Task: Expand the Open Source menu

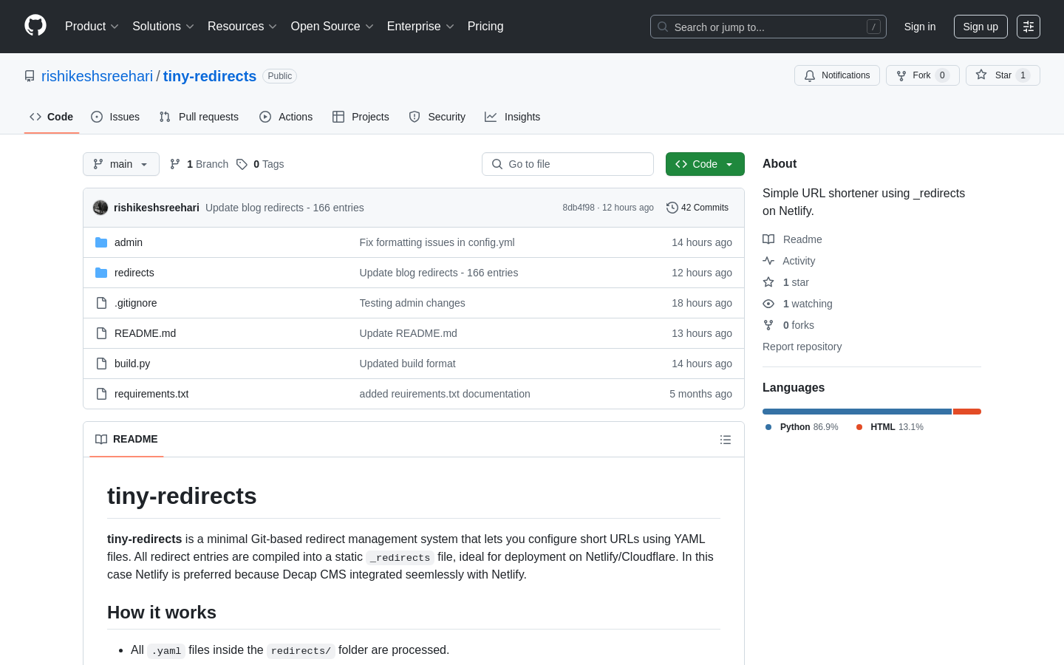Action: click(332, 27)
